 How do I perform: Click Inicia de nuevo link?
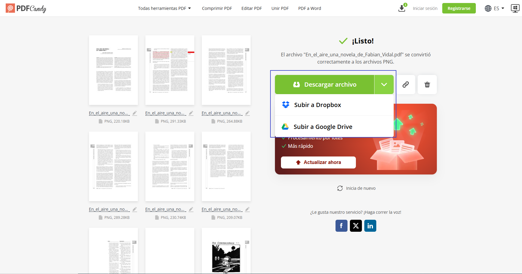361,188
